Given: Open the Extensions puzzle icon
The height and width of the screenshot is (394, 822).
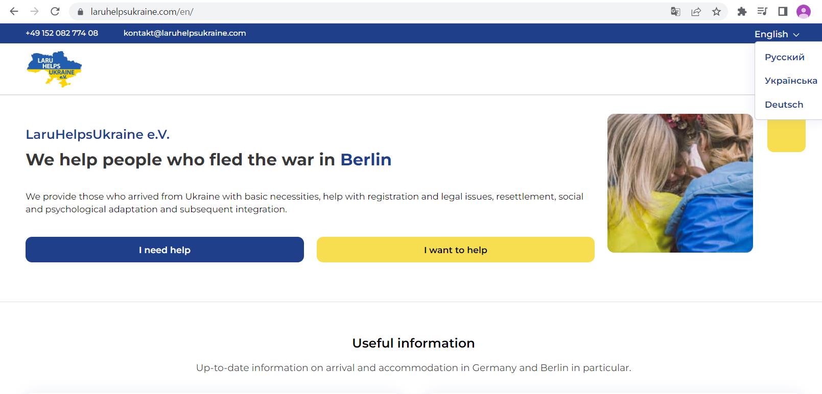Looking at the screenshot, I should point(742,12).
